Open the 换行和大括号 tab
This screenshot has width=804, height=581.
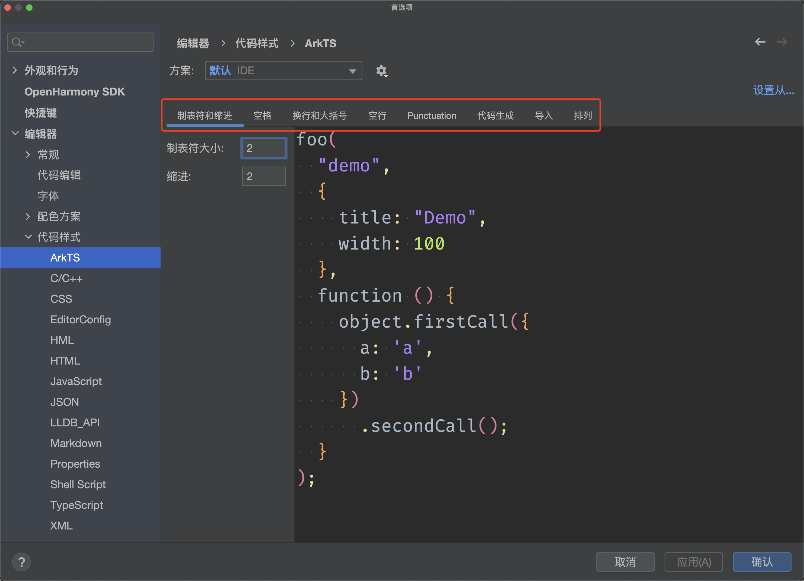coord(319,116)
